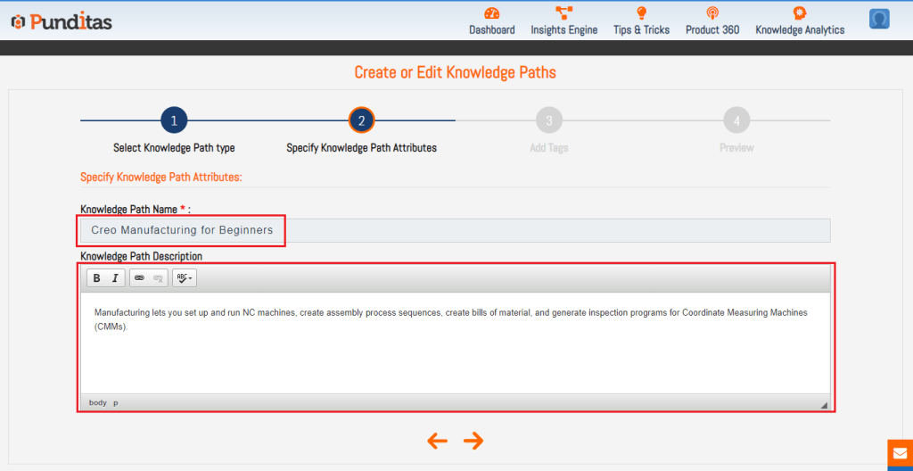Open Knowledge Analytics icon

[800, 13]
